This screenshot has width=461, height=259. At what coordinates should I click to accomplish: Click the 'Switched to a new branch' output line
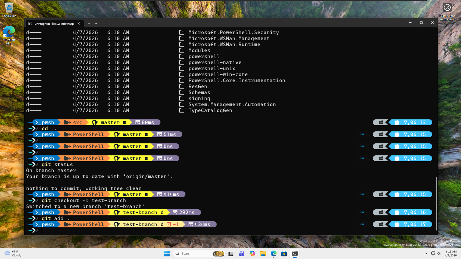[85, 207]
